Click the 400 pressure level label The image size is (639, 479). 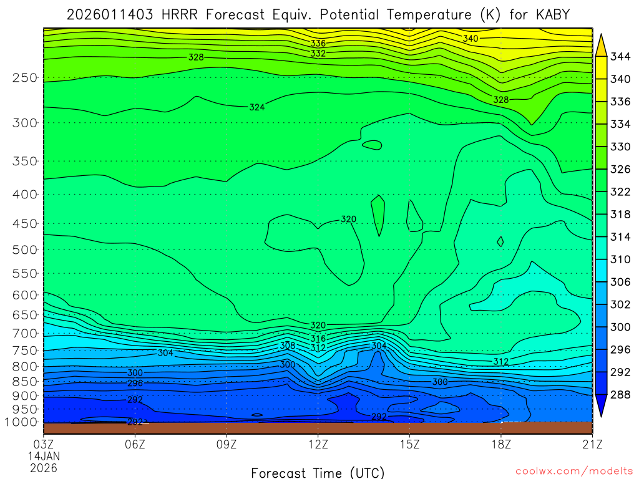25,195
